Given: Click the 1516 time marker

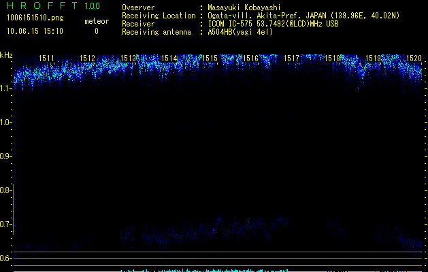Looking at the screenshot, I should click(251, 58).
